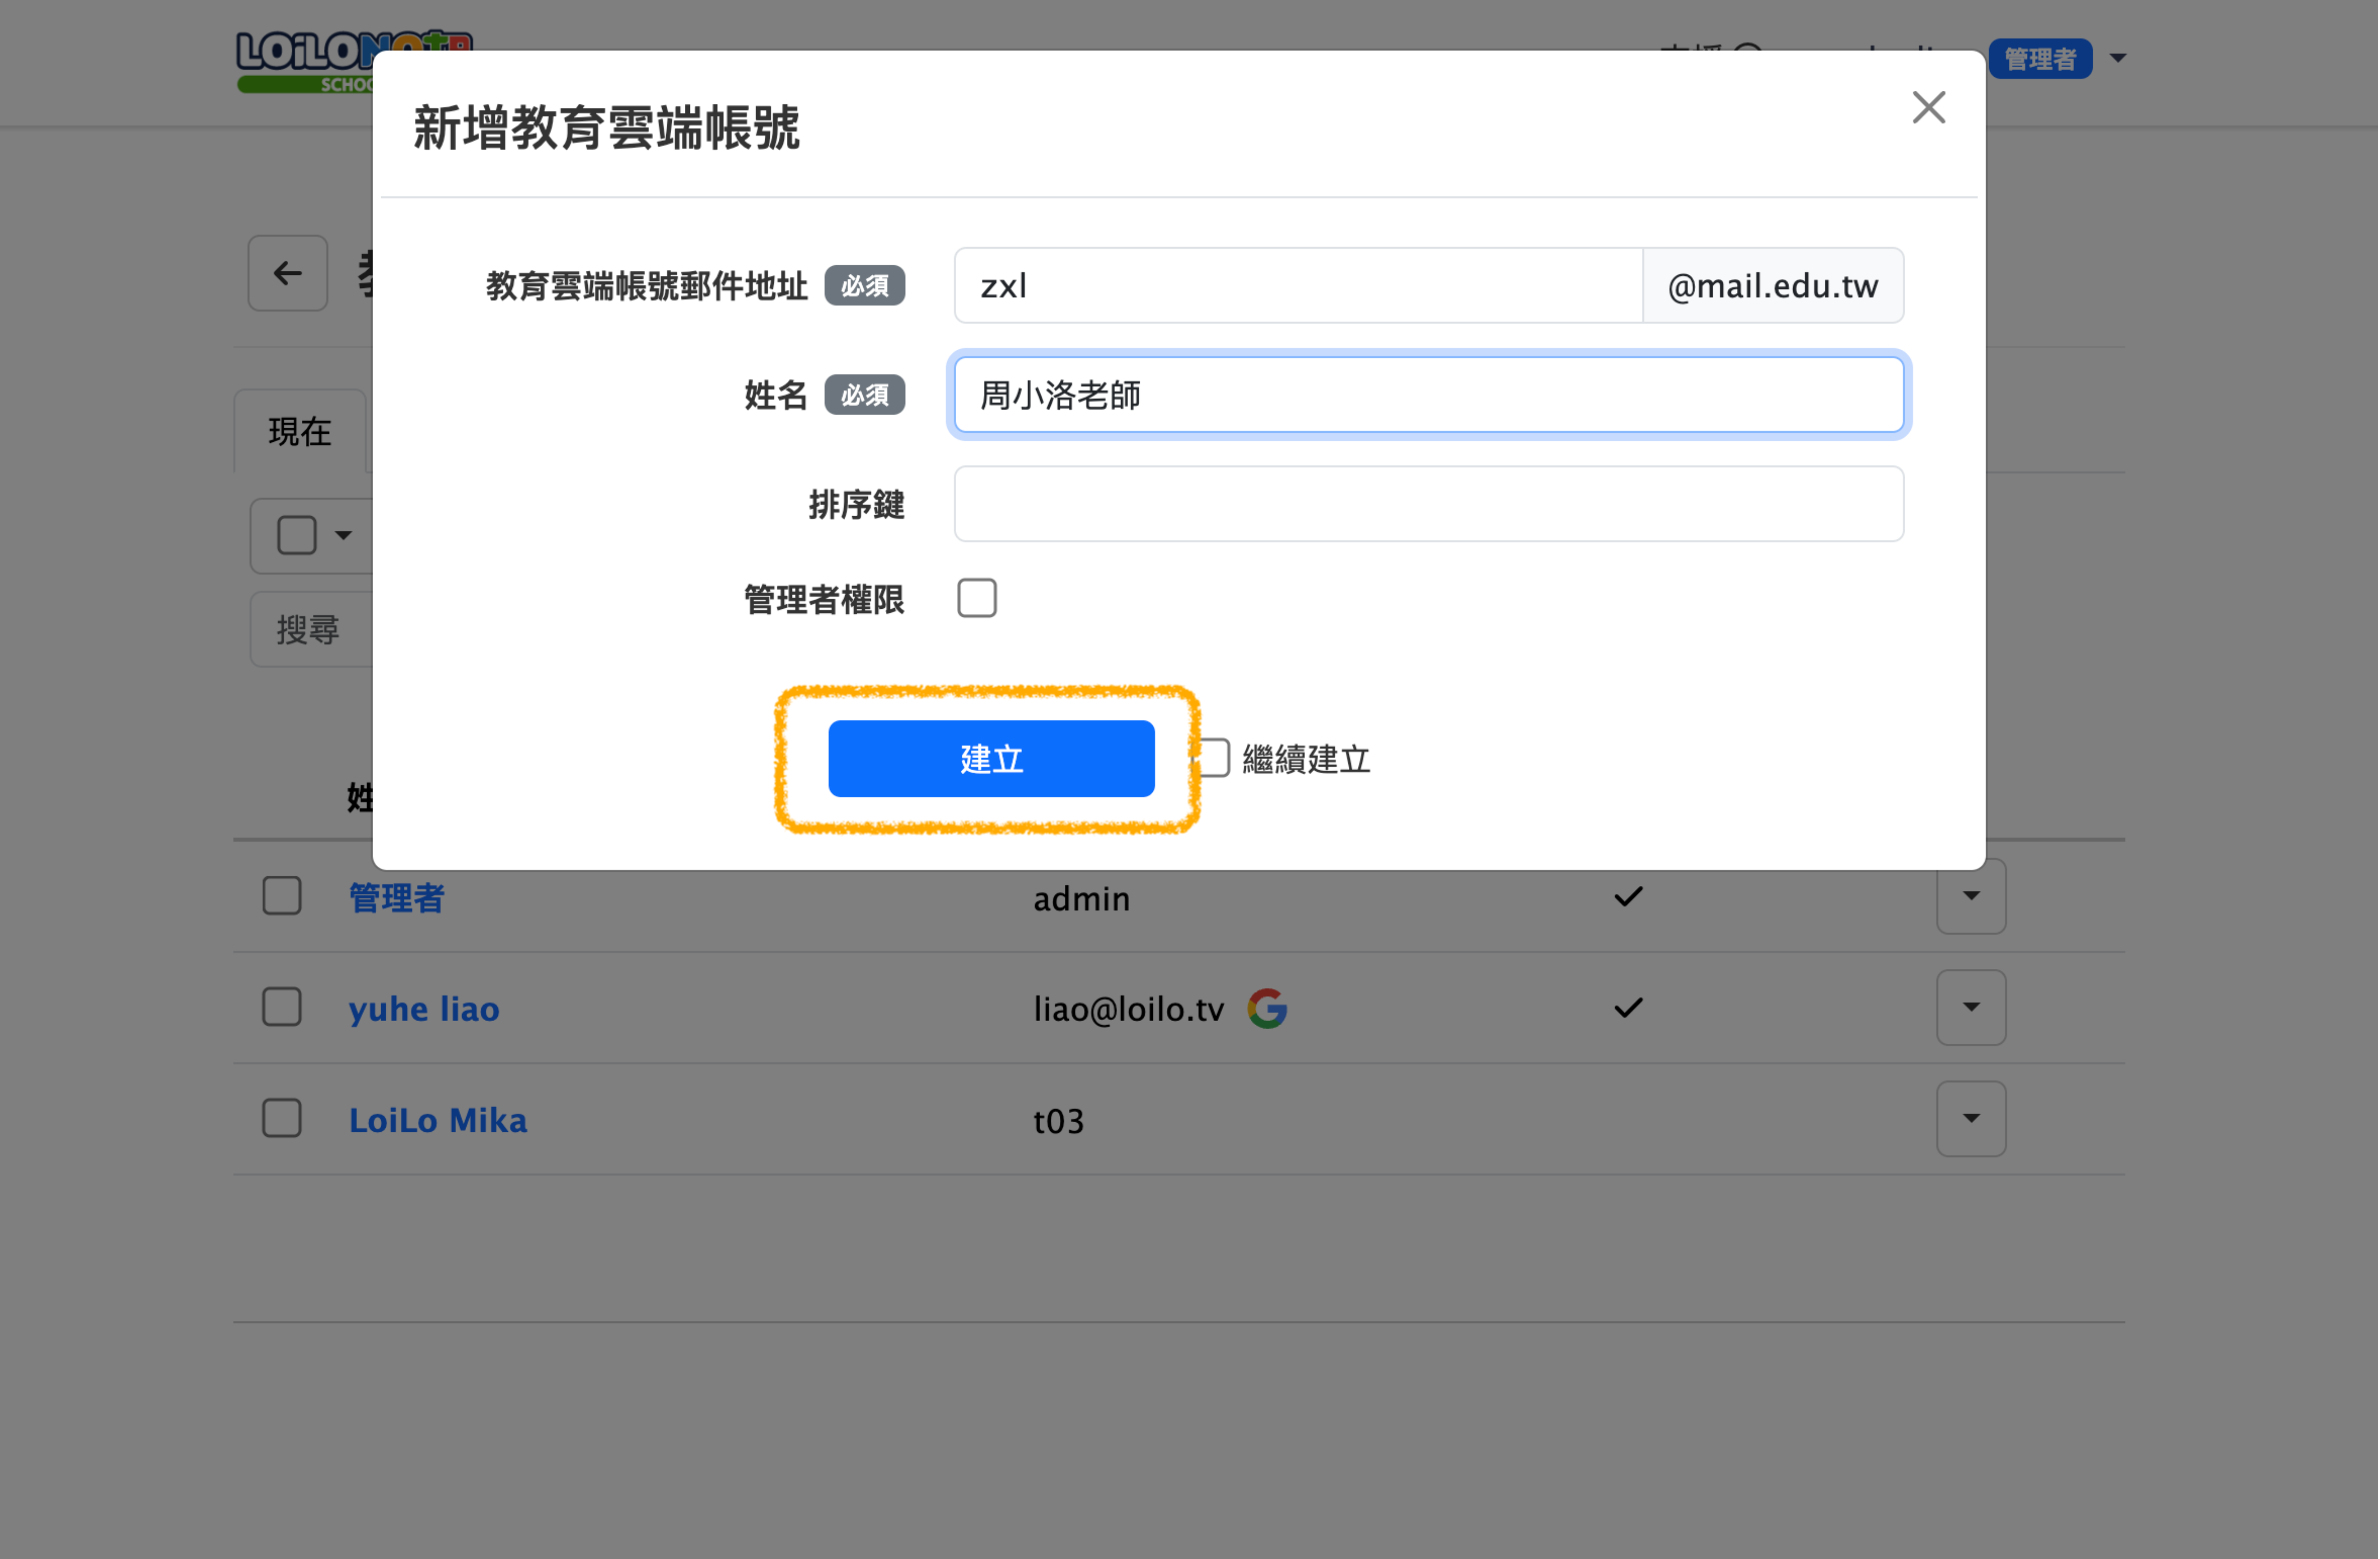Expand actions dropdown for yuhe liao
Image resolution: width=2380 pixels, height=1559 pixels.
click(x=1970, y=1007)
